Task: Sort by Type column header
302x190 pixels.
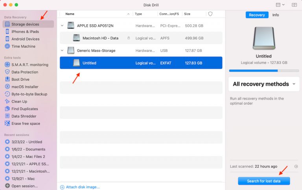Action: tap(138, 14)
